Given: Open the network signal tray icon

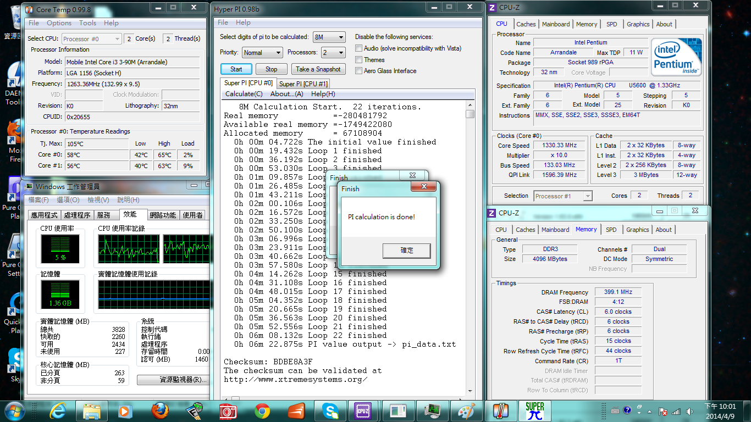Looking at the screenshot, I should click(x=676, y=412).
